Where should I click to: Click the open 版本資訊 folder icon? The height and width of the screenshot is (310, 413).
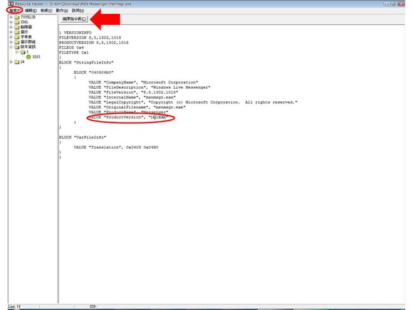(17, 47)
